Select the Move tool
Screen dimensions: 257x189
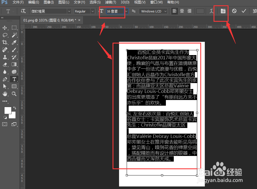click(5, 28)
